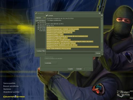Close the Consola window

[102, 15]
